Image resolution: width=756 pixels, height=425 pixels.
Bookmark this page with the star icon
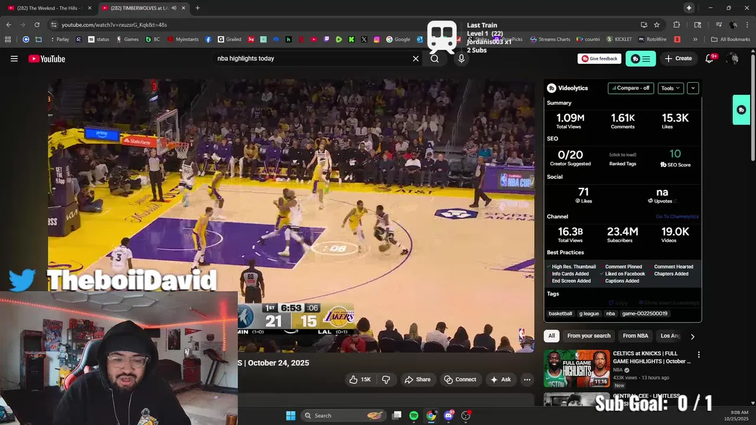(x=657, y=25)
